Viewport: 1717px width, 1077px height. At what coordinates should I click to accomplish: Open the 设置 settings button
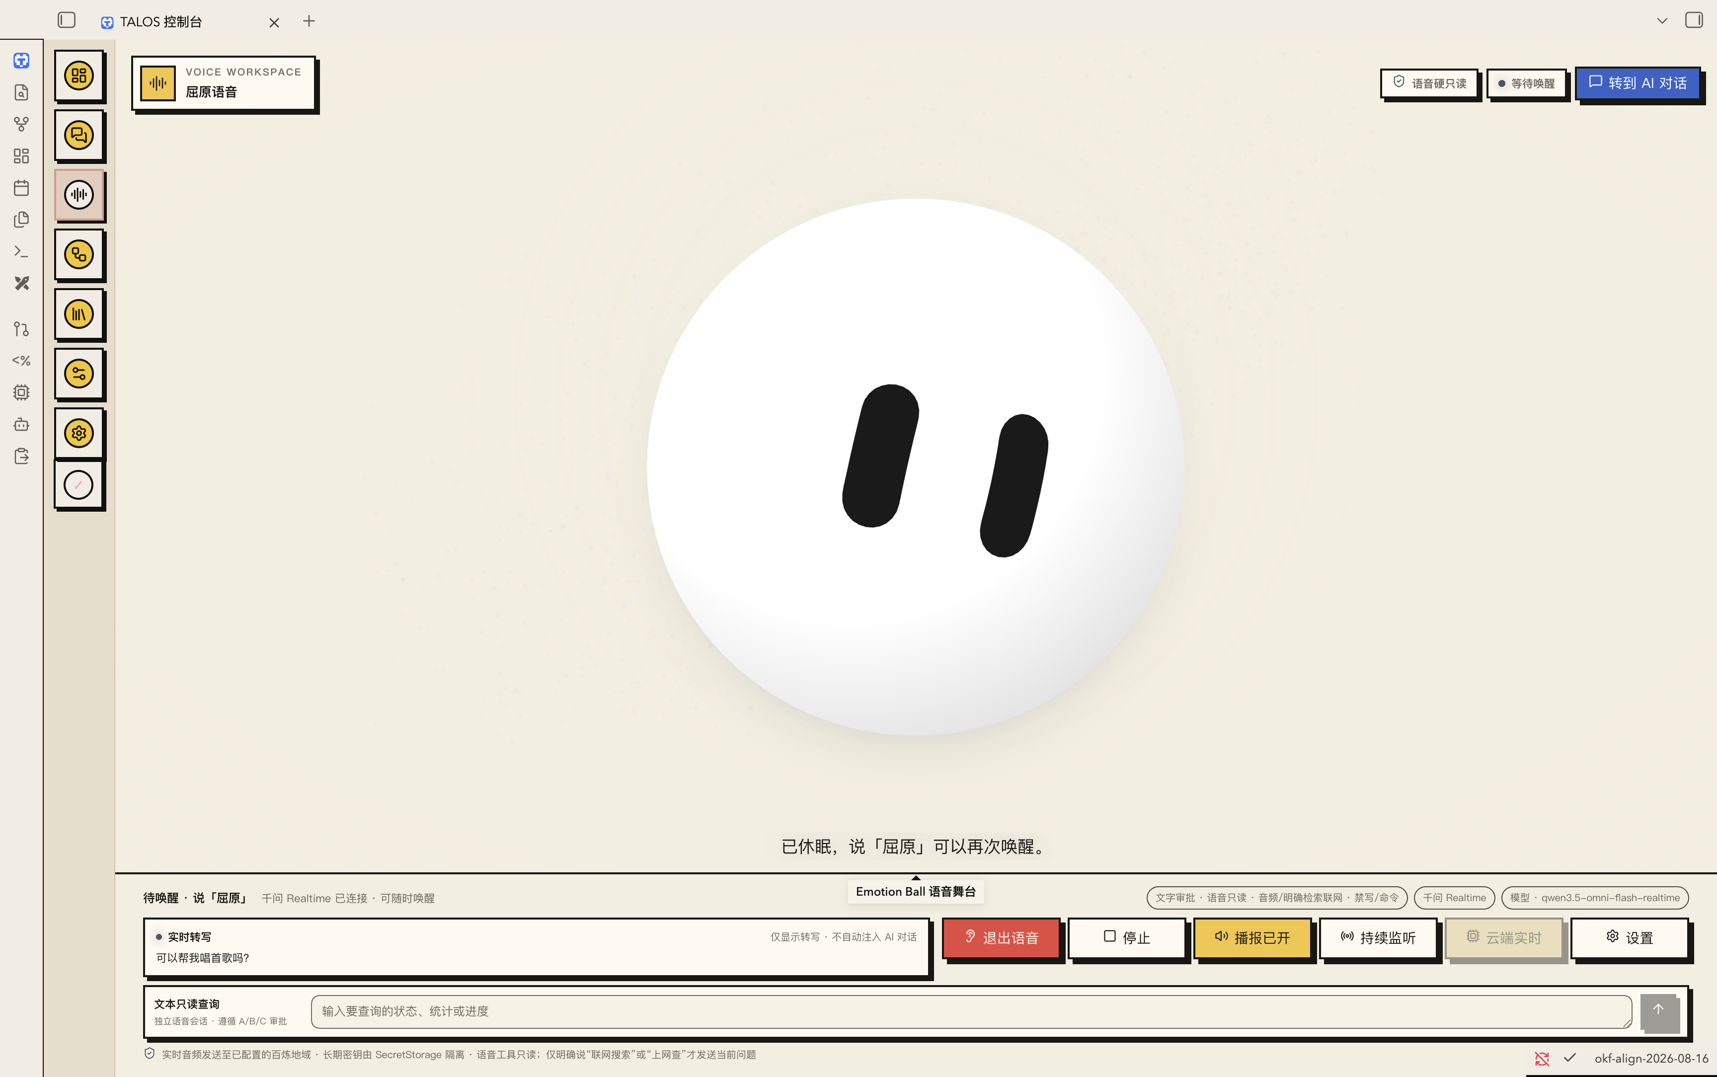click(1630, 937)
